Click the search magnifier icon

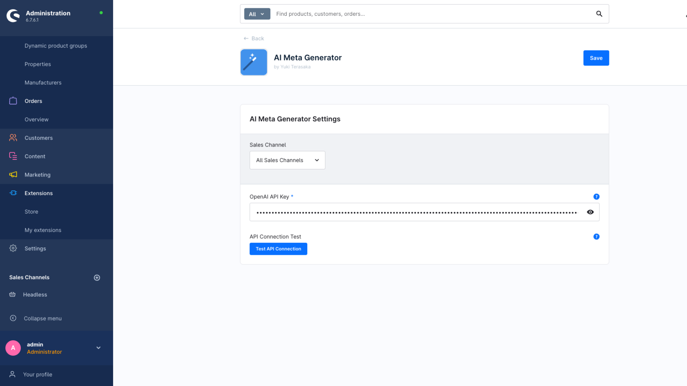click(x=599, y=14)
